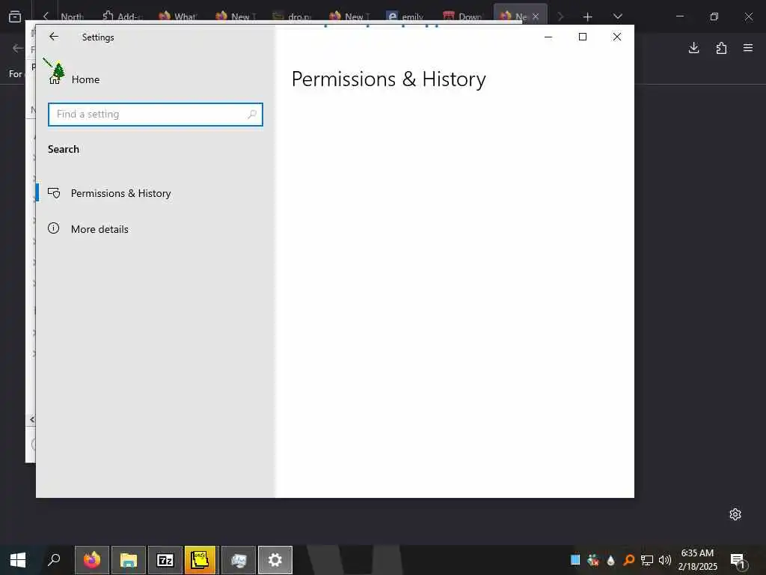This screenshot has height=575, width=766.
Task: Open the network tray icon
Action: point(647,560)
